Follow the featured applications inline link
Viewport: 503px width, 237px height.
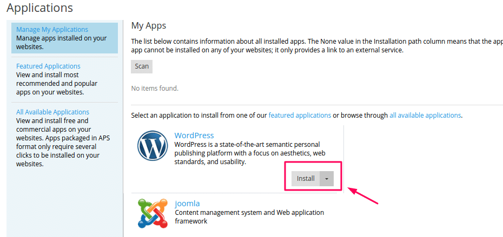(300, 116)
